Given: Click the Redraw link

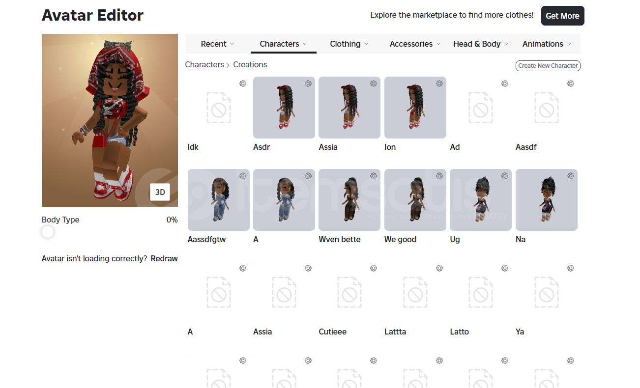Looking at the screenshot, I should point(164,258).
